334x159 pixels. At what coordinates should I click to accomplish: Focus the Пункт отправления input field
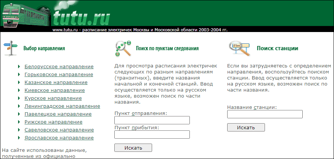tap(152, 120)
